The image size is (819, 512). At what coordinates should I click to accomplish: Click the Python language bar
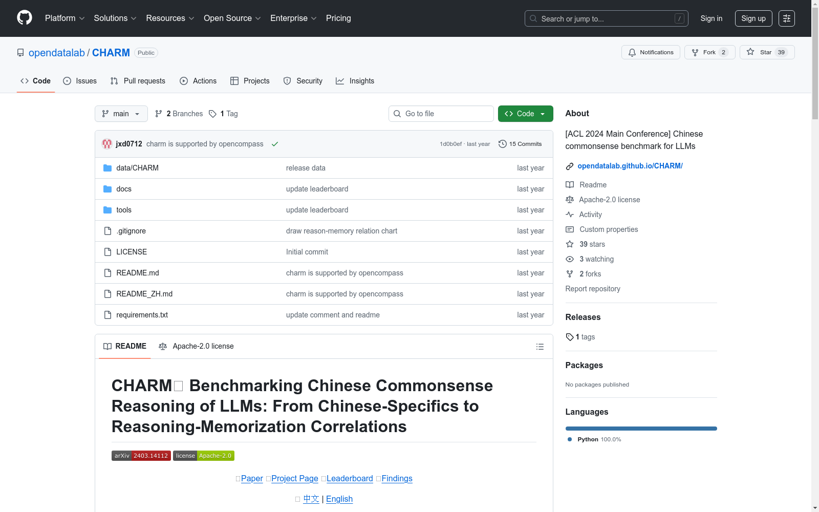click(x=641, y=429)
